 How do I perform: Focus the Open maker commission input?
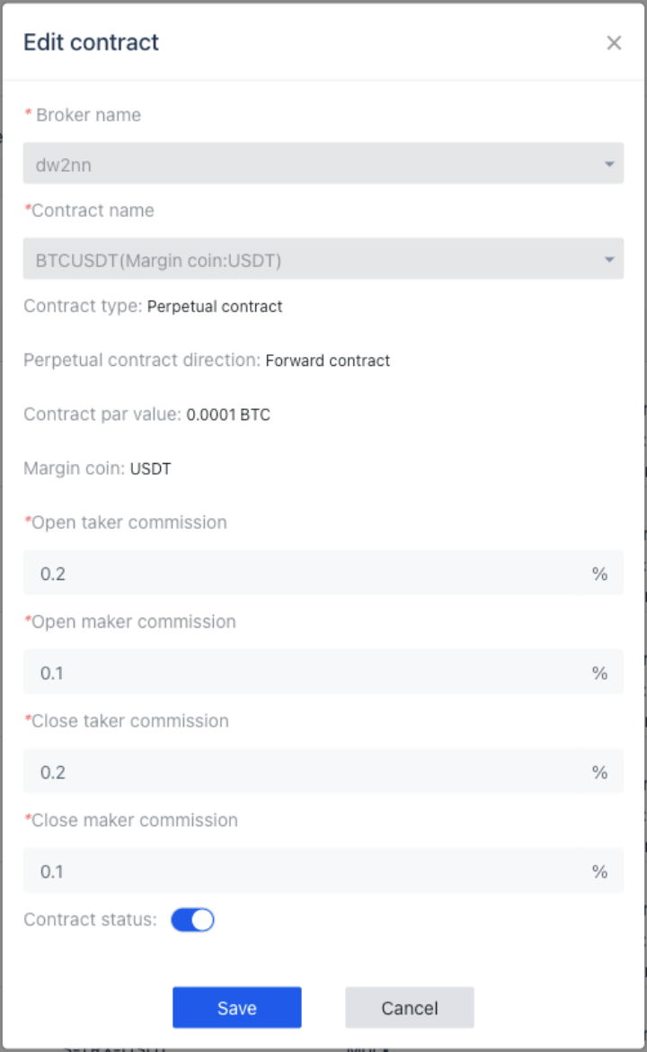click(302, 672)
